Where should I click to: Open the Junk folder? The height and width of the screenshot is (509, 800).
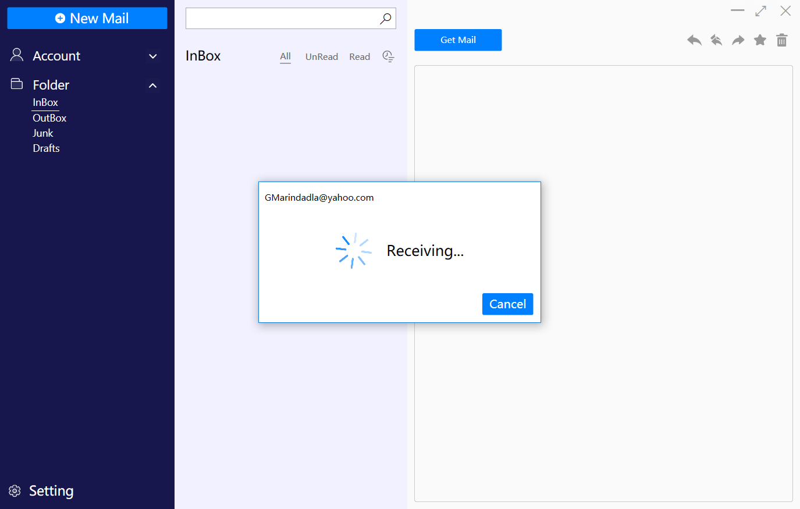pos(43,133)
